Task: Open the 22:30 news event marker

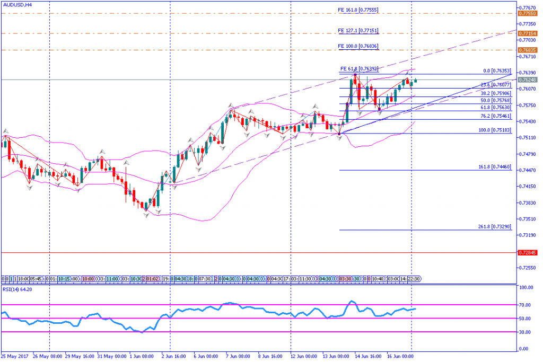Action: tap(414, 279)
